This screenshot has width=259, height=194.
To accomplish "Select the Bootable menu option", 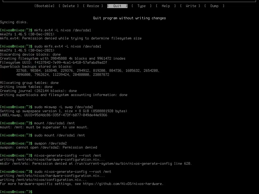I will (x=44, y=6).
